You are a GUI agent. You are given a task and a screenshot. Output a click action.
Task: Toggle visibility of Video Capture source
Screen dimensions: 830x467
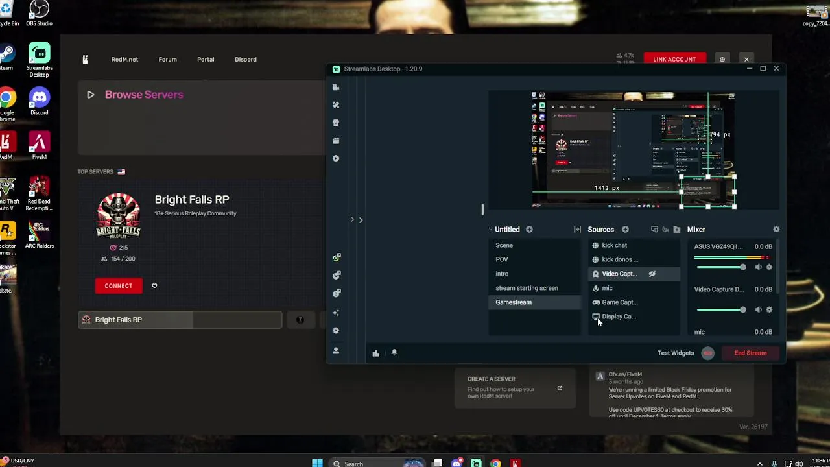tap(652, 274)
